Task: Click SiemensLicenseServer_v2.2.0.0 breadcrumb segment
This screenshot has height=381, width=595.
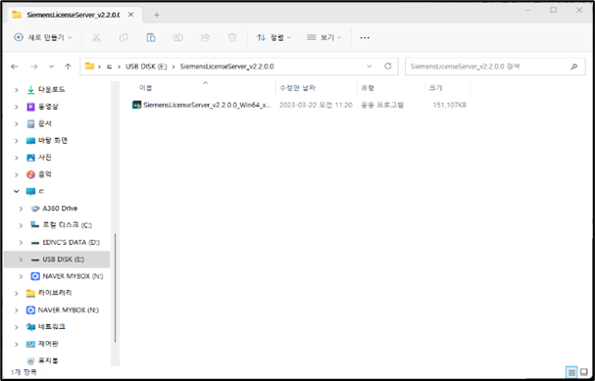Action: pyautogui.click(x=226, y=67)
